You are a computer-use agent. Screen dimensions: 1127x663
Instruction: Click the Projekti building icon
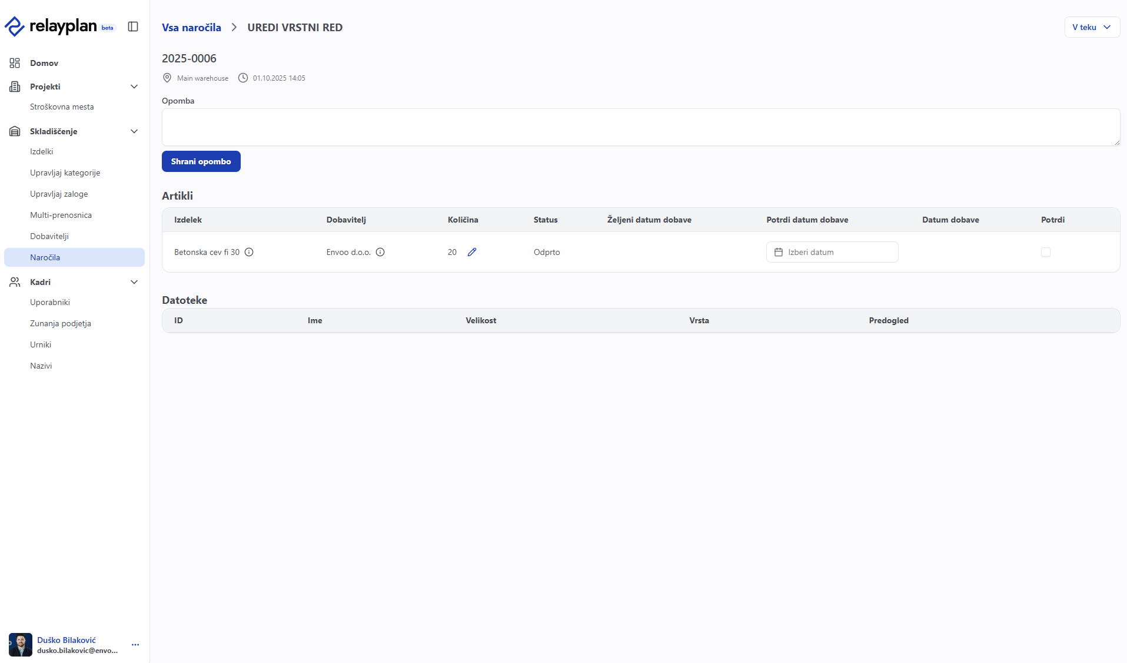(15, 87)
